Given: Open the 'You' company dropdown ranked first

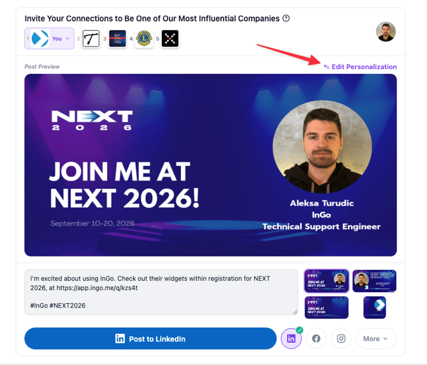Looking at the screenshot, I should pos(49,38).
